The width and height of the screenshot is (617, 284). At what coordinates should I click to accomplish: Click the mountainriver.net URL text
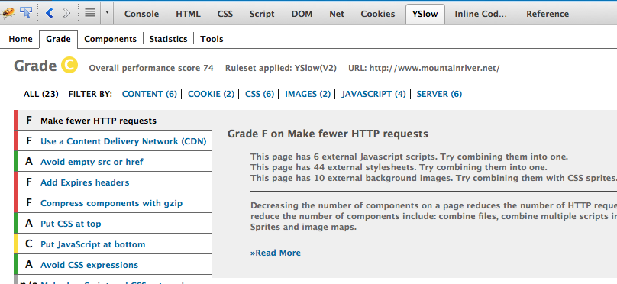pyautogui.click(x=425, y=68)
